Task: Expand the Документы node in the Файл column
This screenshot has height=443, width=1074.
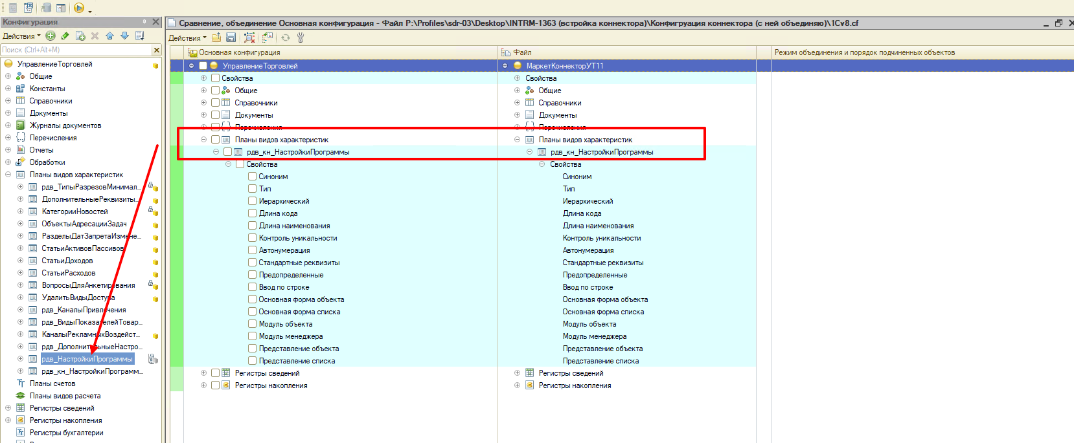Action: pos(517,115)
